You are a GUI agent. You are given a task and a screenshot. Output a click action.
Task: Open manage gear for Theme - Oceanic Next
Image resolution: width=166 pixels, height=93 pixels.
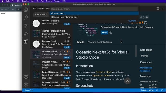pos(69,37)
